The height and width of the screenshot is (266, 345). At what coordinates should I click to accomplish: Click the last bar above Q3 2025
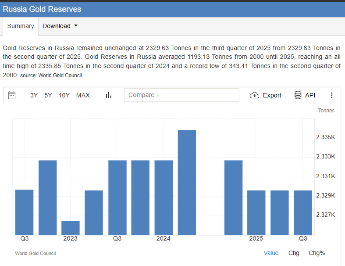pos(303,212)
